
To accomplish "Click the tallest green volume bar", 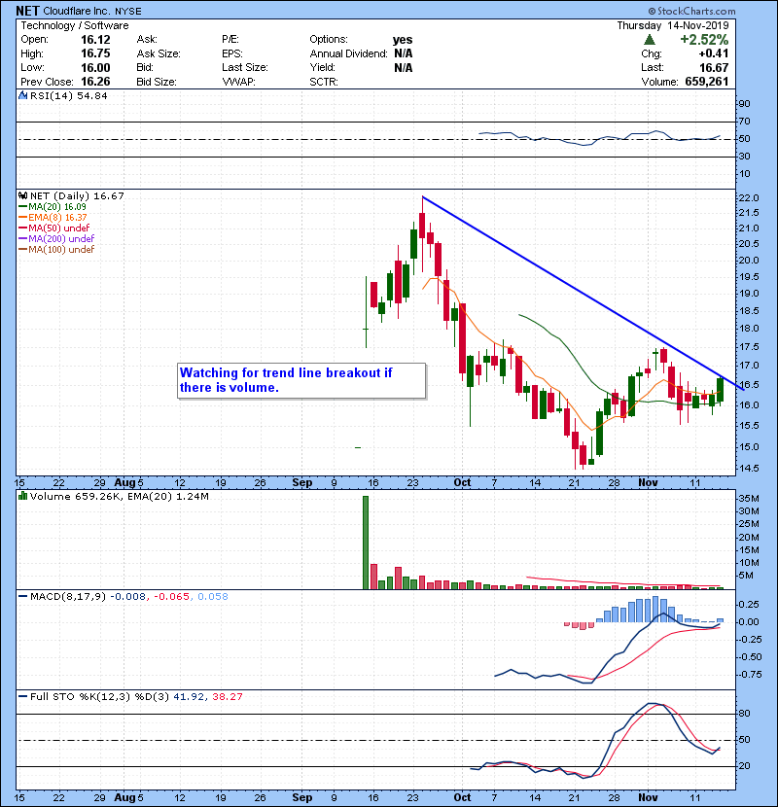I will pyautogui.click(x=366, y=543).
